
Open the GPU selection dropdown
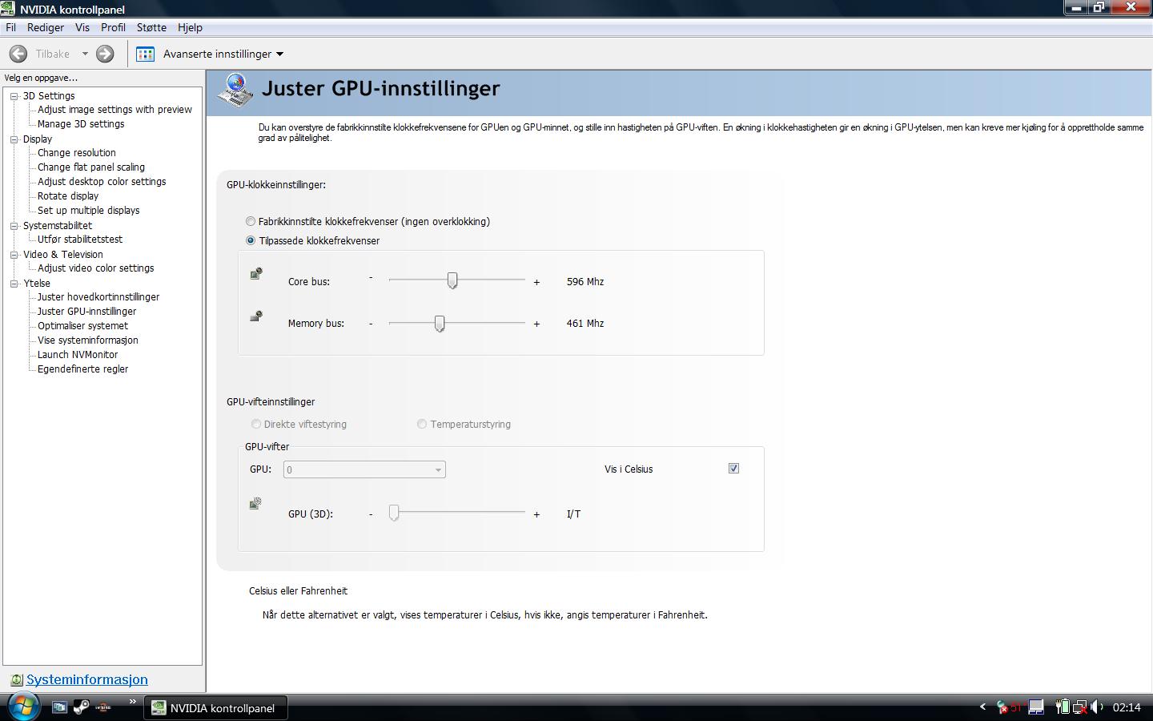coord(364,469)
